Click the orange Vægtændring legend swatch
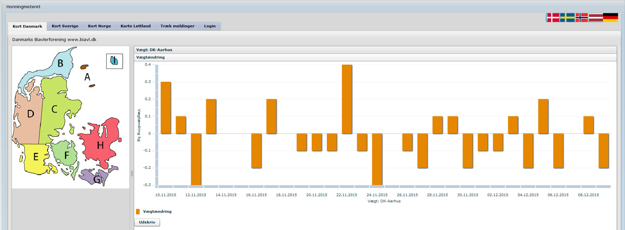 tap(138, 211)
